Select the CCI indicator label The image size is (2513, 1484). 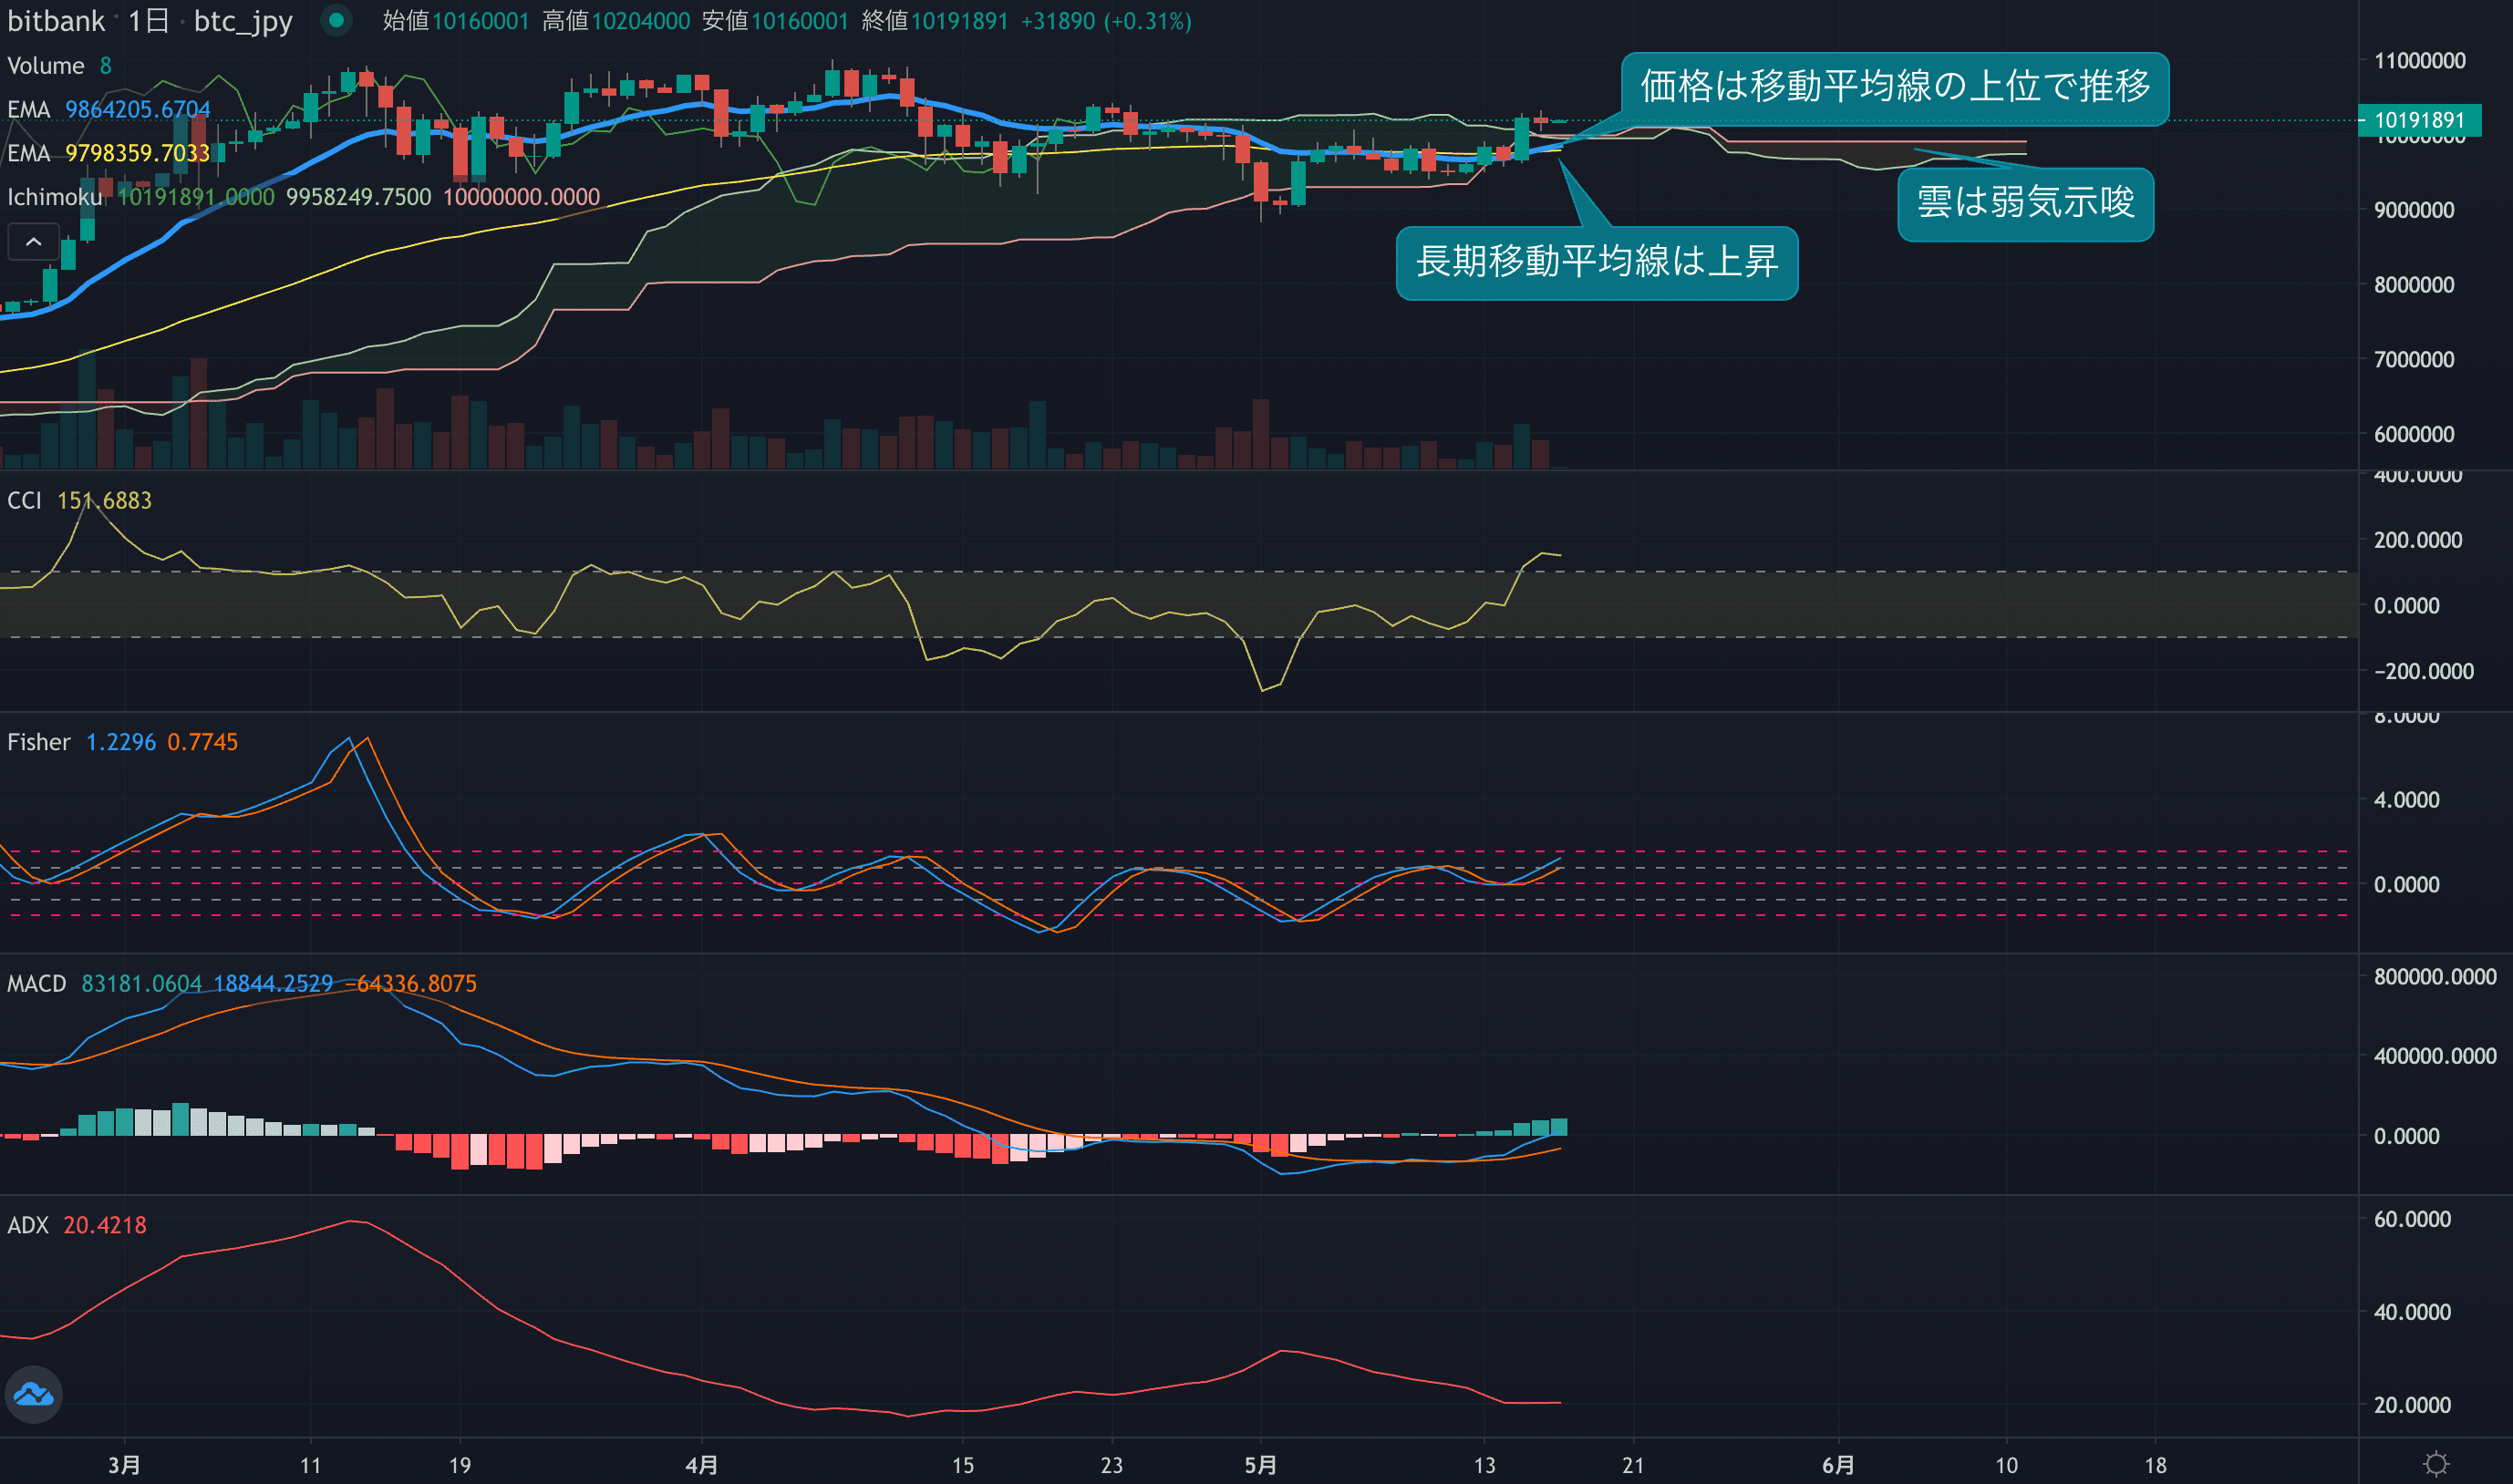pos(25,500)
